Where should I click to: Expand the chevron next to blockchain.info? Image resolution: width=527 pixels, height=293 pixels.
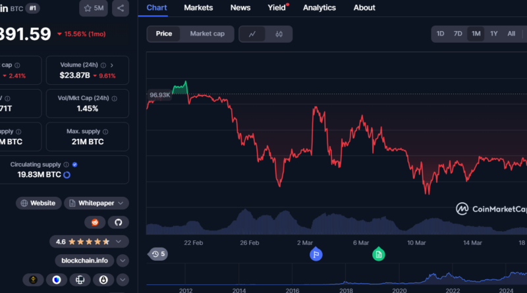pyautogui.click(x=123, y=261)
